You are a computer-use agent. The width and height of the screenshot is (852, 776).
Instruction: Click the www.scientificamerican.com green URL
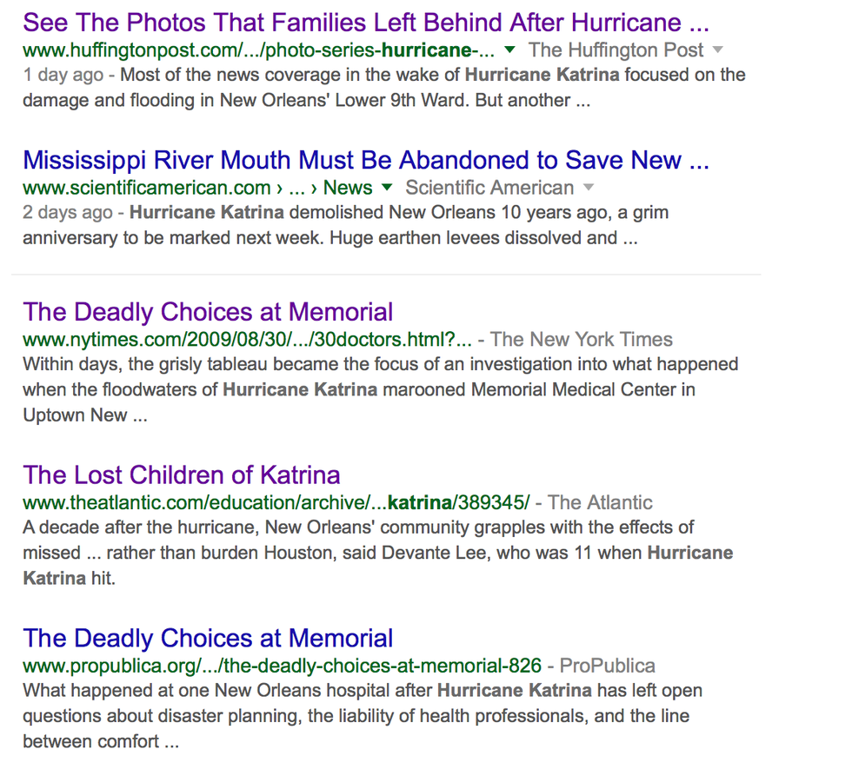point(147,188)
